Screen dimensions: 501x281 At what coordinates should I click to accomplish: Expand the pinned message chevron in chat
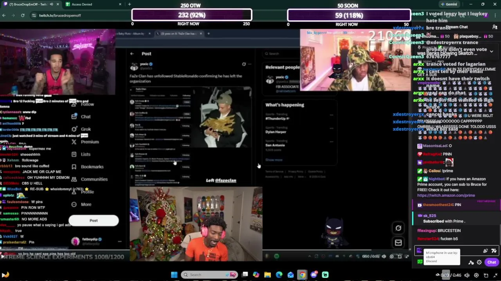point(492,51)
